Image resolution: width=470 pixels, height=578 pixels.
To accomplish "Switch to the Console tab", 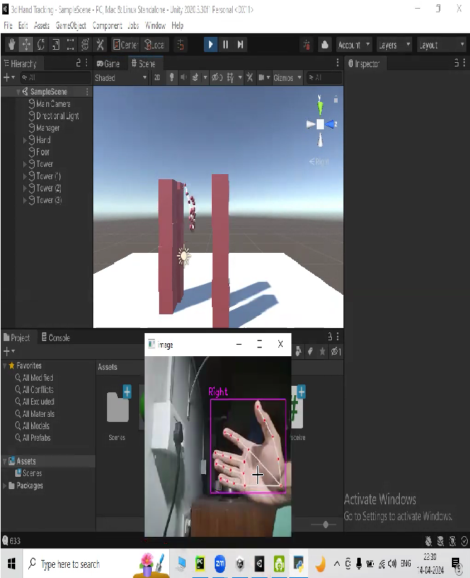I will coord(56,337).
